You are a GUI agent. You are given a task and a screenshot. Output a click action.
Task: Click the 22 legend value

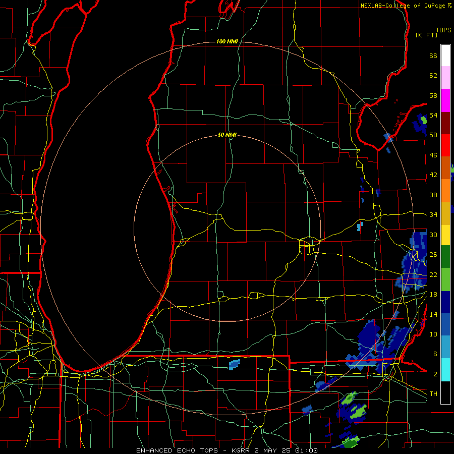pyautogui.click(x=433, y=274)
